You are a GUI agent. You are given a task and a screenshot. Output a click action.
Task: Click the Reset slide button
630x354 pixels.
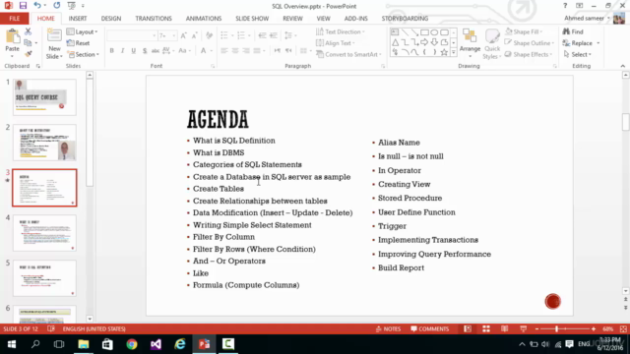79,43
